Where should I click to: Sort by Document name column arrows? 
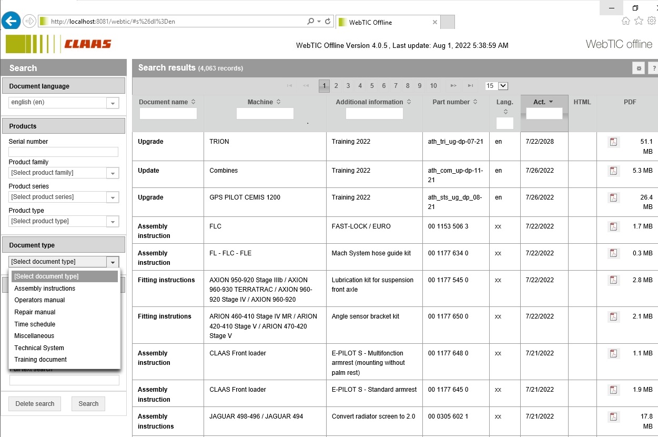[193, 102]
